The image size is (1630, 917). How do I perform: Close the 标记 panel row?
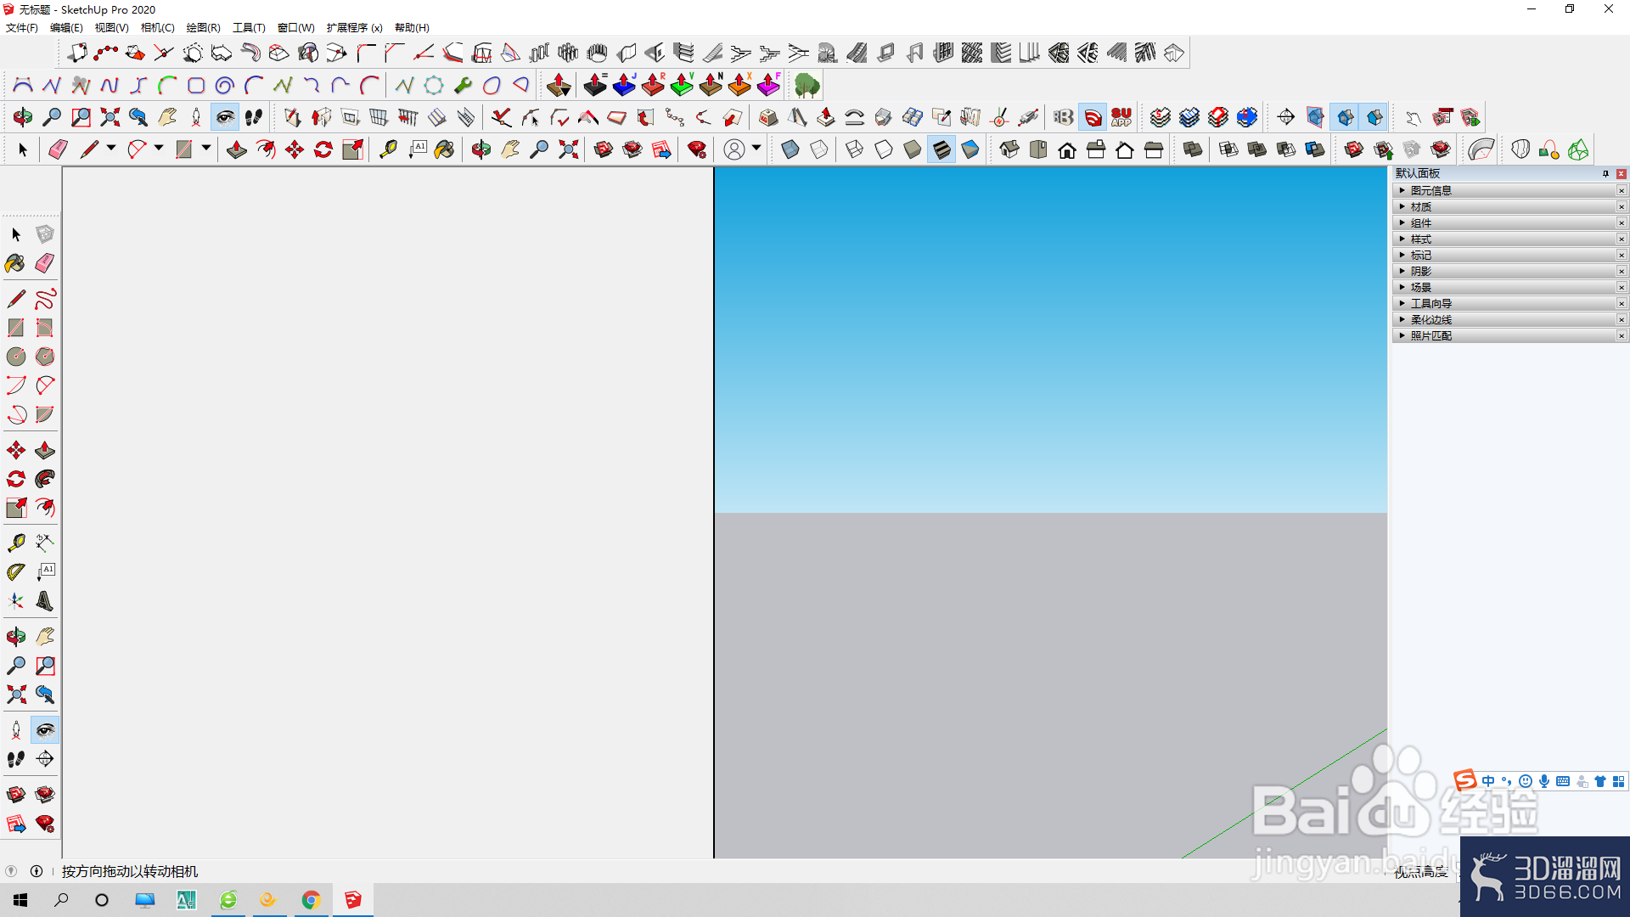point(1621,256)
